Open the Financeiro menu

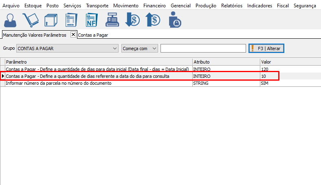coord(155,6)
